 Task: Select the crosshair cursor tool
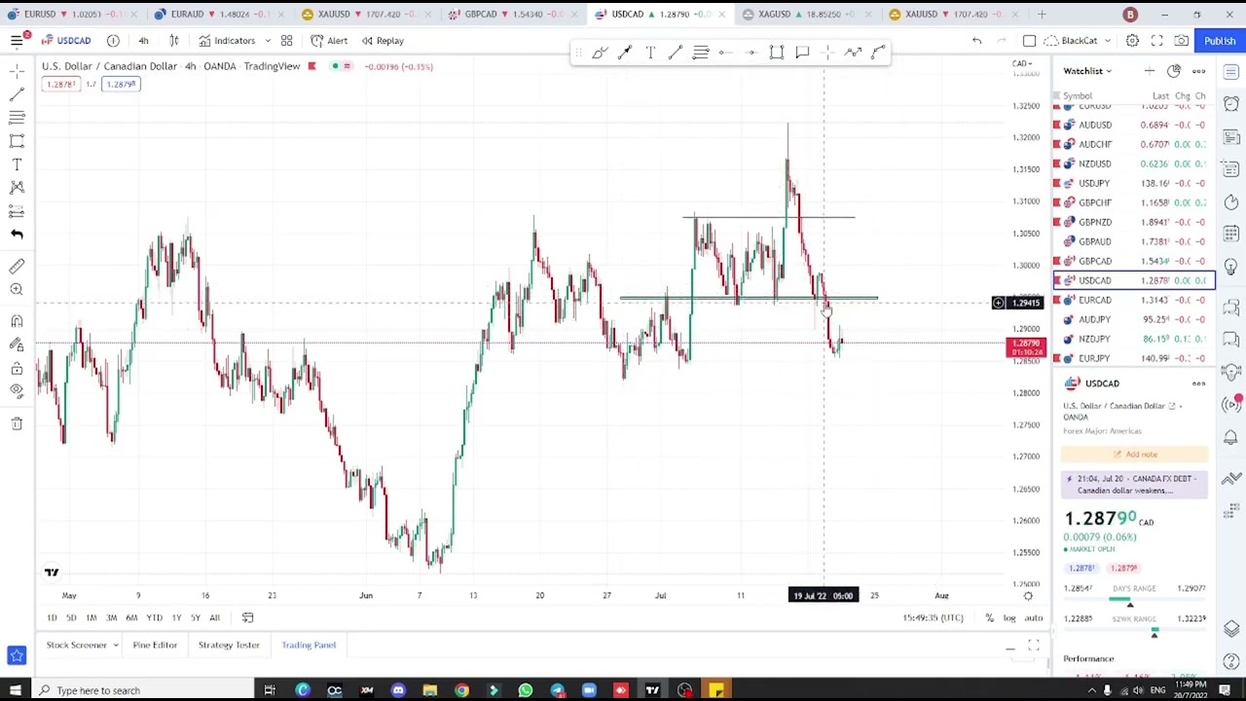pyautogui.click(x=17, y=72)
